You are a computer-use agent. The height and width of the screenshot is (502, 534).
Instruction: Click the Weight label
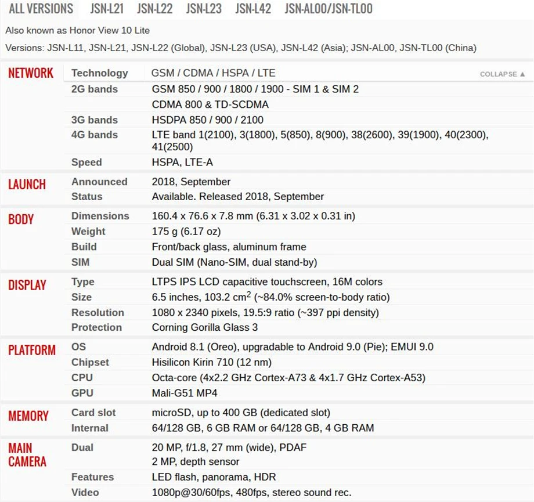88,232
